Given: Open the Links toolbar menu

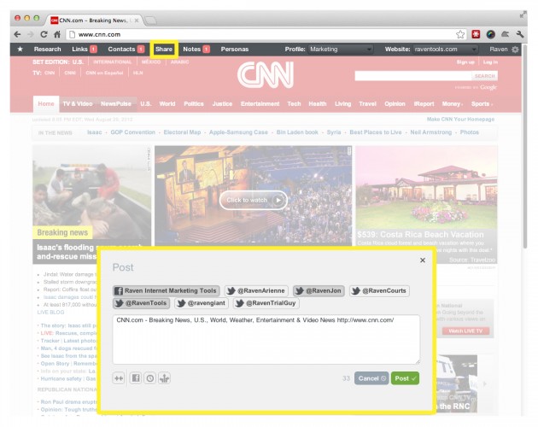Looking at the screenshot, I should coord(84,49).
